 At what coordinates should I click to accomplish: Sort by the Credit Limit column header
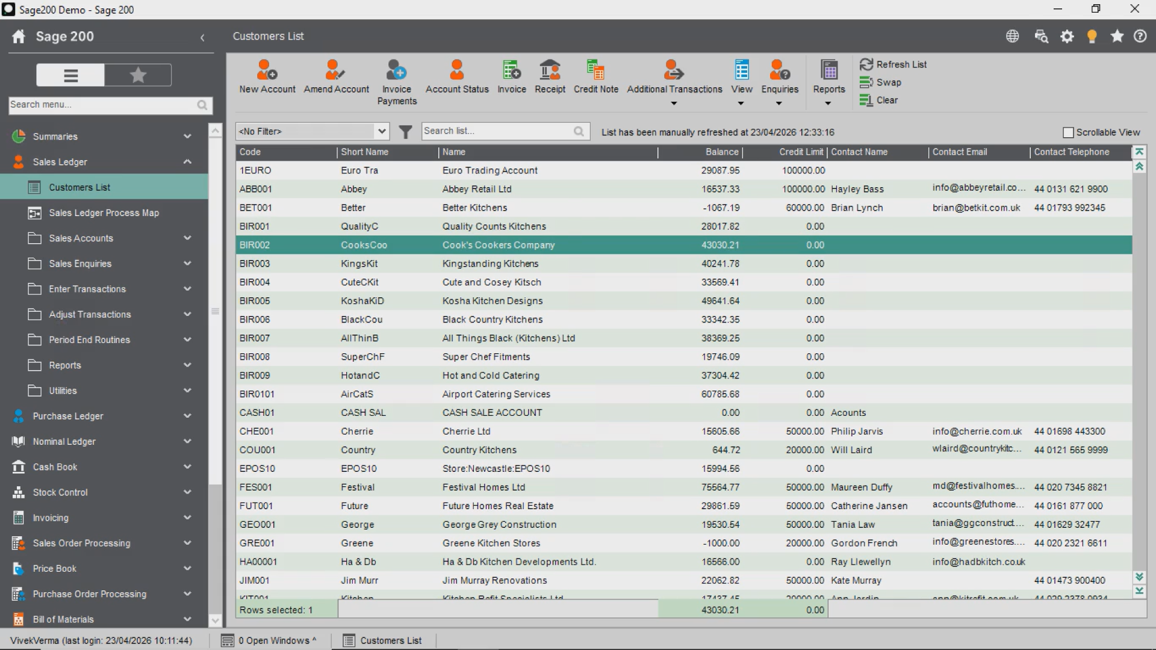click(x=785, y=152)
